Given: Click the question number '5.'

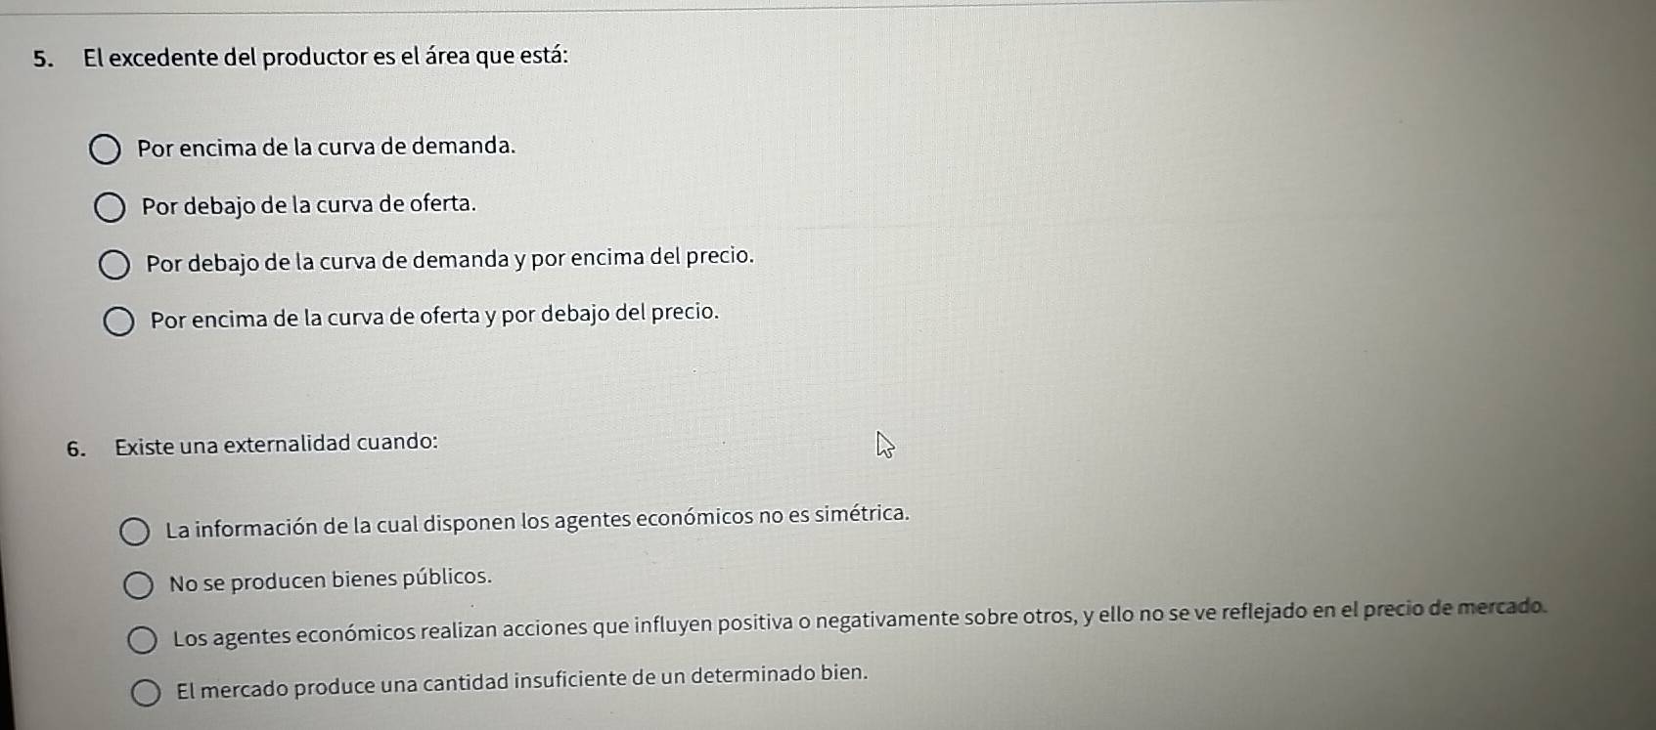Looking at the screenshot, I should coord(42,59).
